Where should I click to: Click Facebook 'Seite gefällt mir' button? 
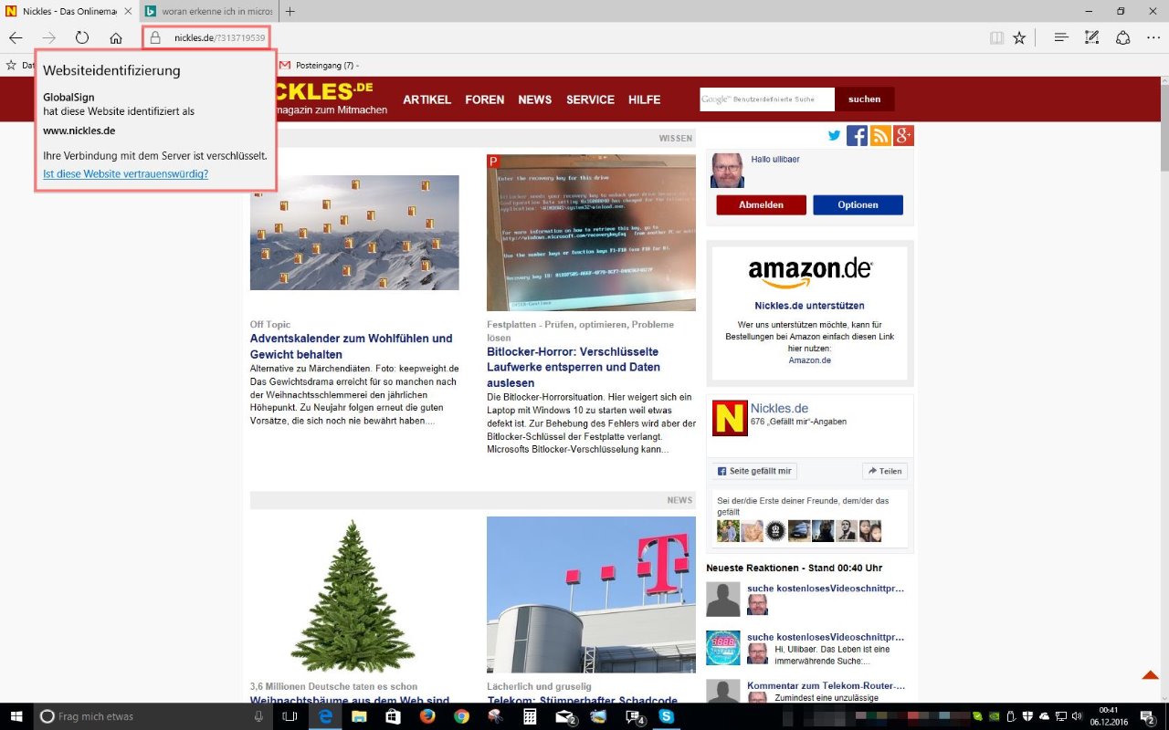click(x=754, y=471)
